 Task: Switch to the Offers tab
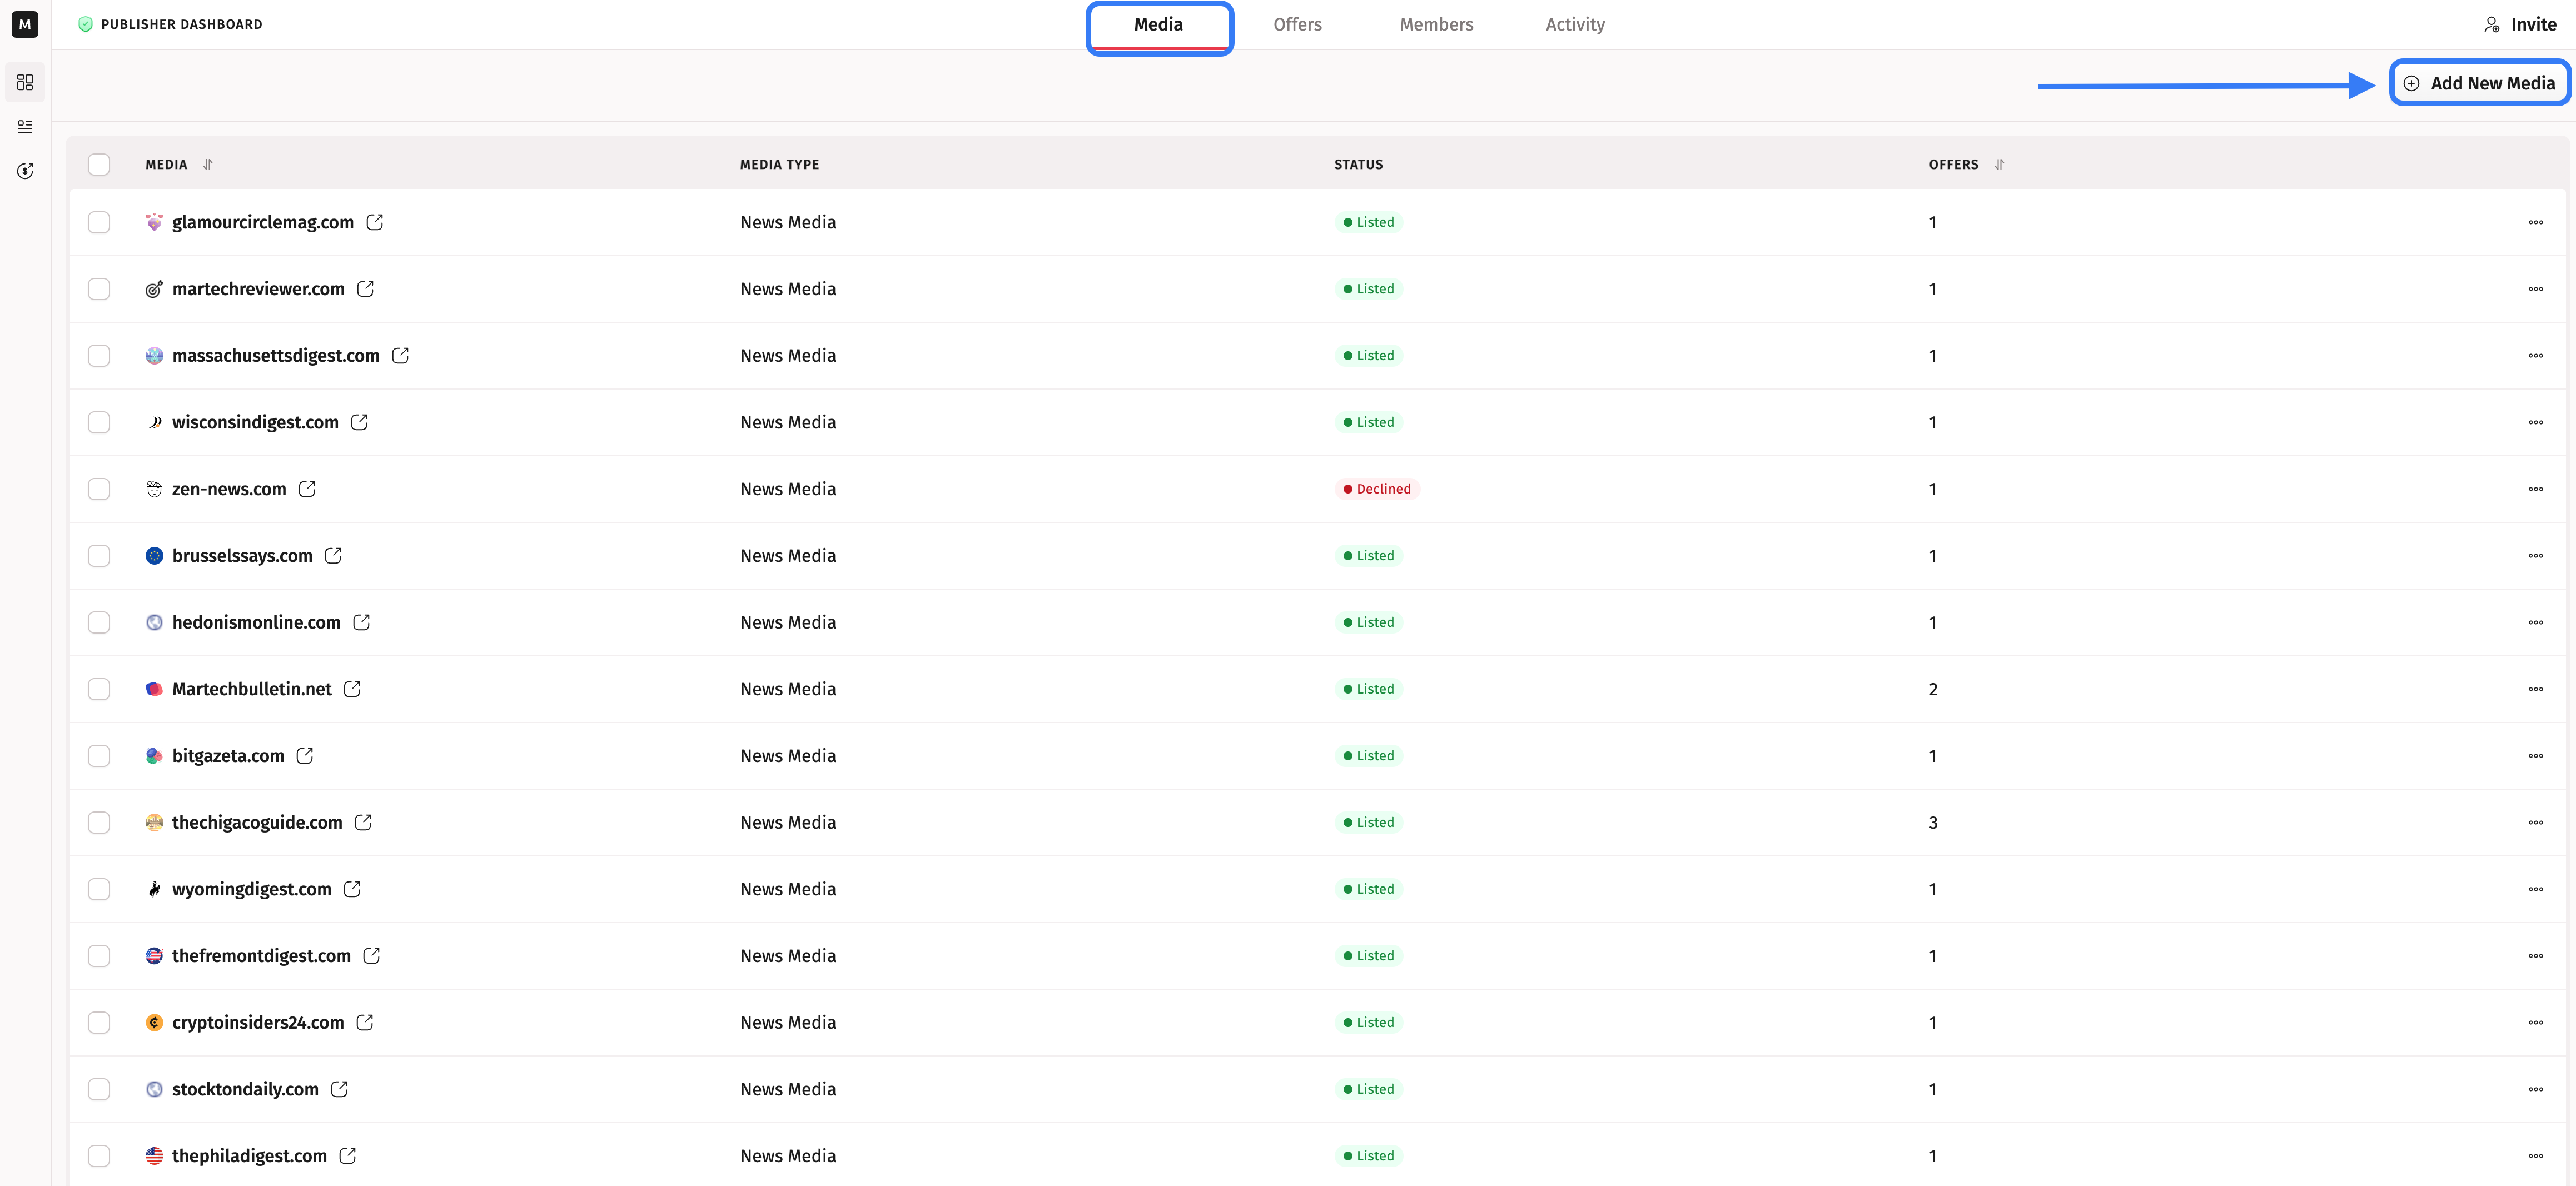1297,24
